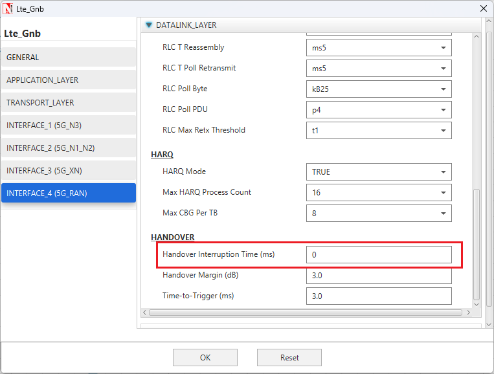Click the RLC Max Retx Threshold label
This screenshot has height=374, width=494.
pos(204,130)
